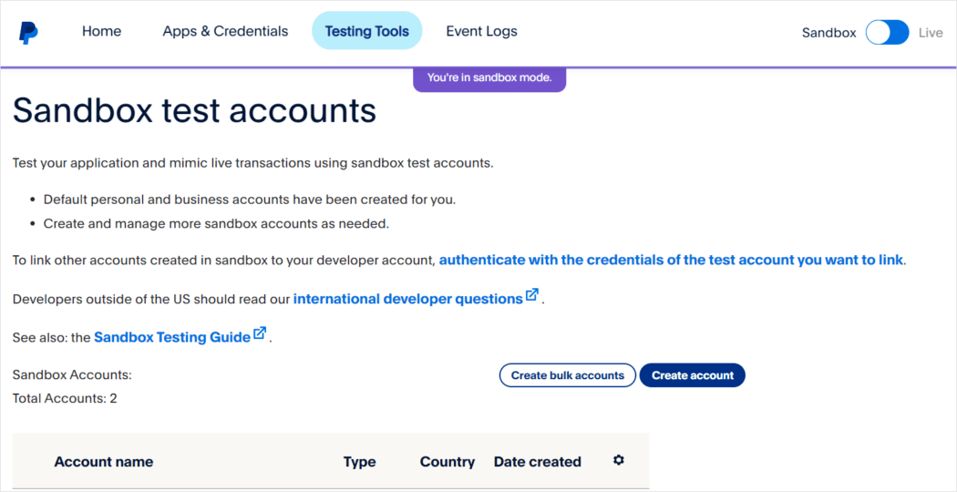Select the Live mode label
This screenshot has height=492, width=957.
[x=931, y=33]
